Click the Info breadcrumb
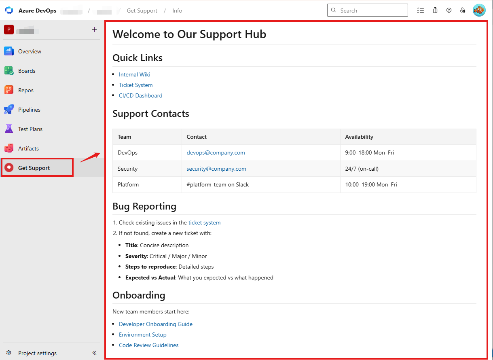The width and height of the screenshot is (493, 360). [177, 11]
